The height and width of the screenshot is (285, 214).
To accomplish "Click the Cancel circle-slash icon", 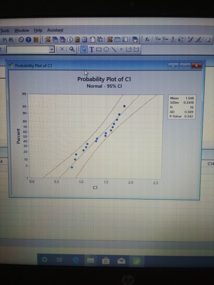I will point(21,40).
